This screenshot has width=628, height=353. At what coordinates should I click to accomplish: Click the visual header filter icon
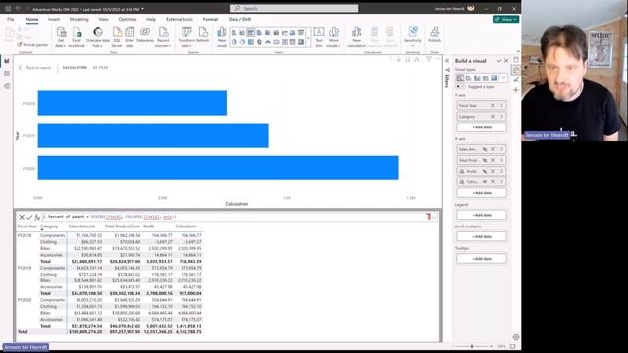428,59
